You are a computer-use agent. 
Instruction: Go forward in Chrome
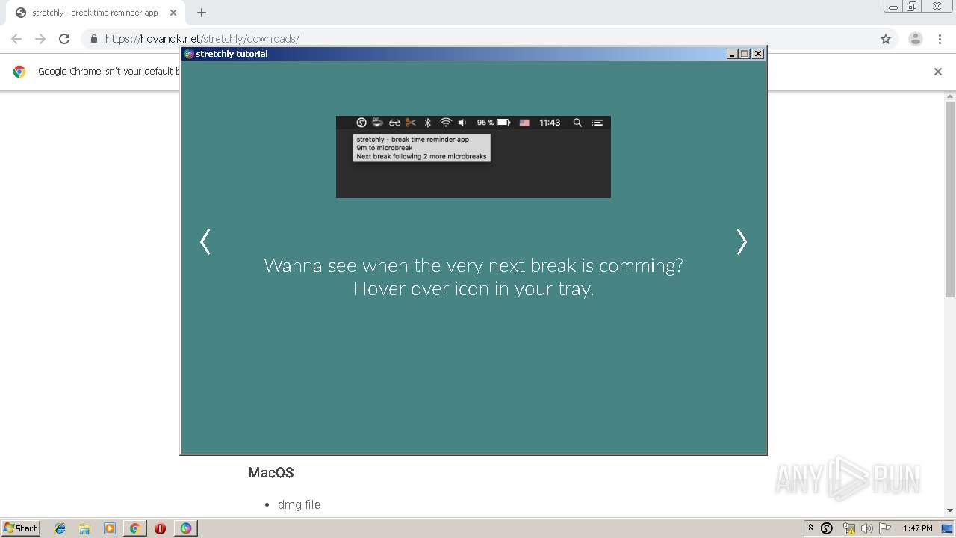click(40, 39)
